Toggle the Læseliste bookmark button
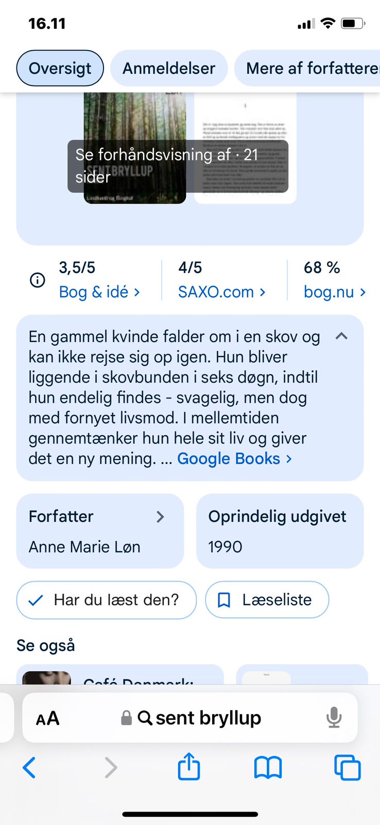Screen dimensions: 380x825 (267, 600)
